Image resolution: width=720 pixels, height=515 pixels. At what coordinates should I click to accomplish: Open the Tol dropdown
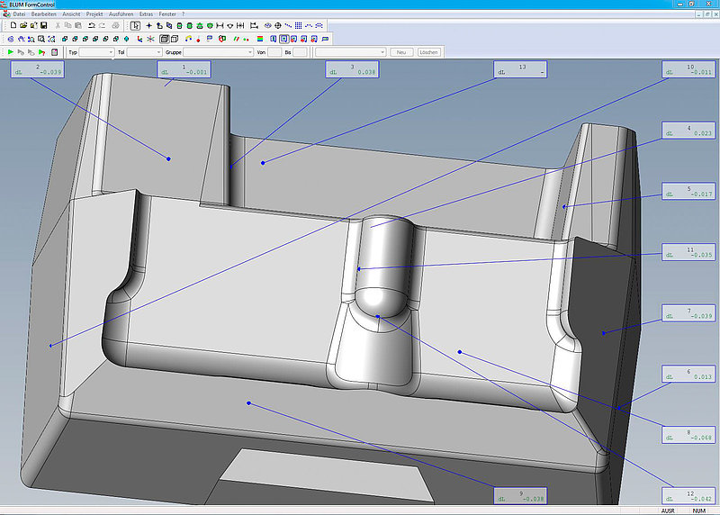(x=144, y=52)
